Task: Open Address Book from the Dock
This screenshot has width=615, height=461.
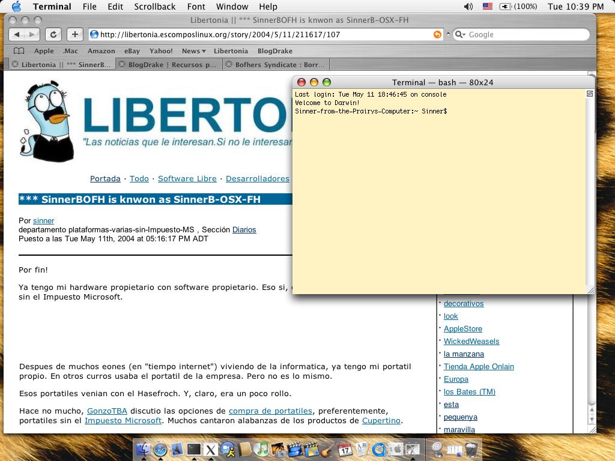Action: click(245, 449)
